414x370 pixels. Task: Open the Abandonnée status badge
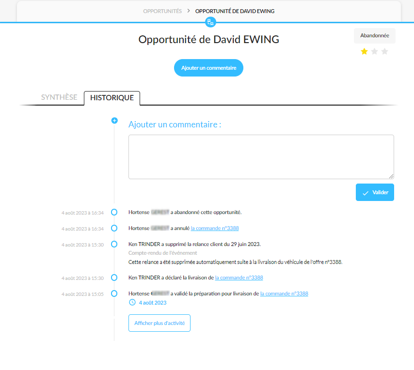pyautogui.click(x=375, y=36)
